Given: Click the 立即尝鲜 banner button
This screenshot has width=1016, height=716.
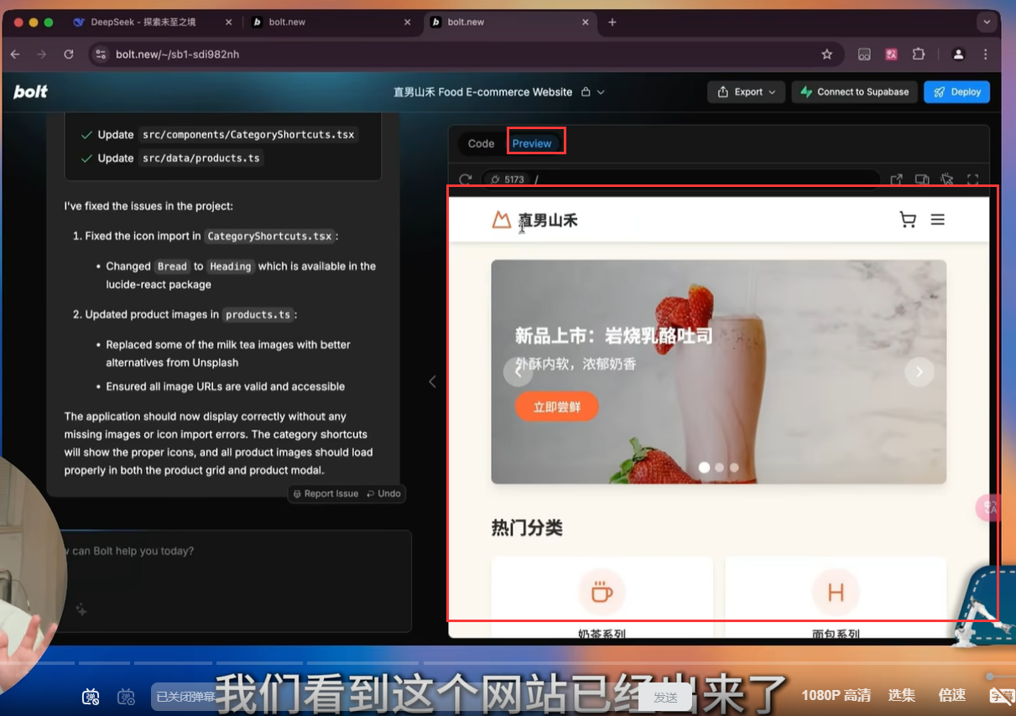Looking at the screenshot, I should (x=557, y=407).
